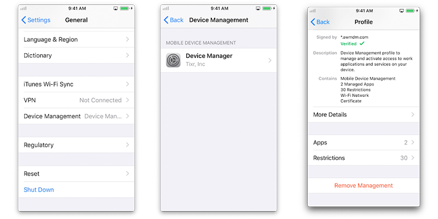Tap signal bars on Profile screen
438x219 pixels.
click(313, 11)
